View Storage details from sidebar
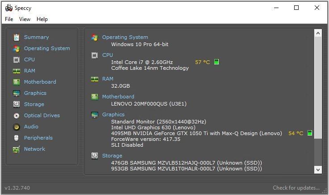The image size is (329, 195). 34,104
